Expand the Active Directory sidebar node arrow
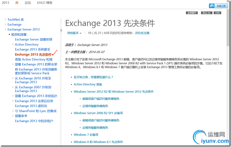The height and width of the screenshot is (147, 231). click(13, 44)
